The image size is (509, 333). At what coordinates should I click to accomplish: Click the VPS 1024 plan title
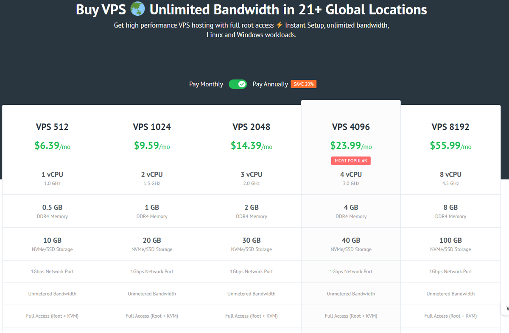pos(152,127)
